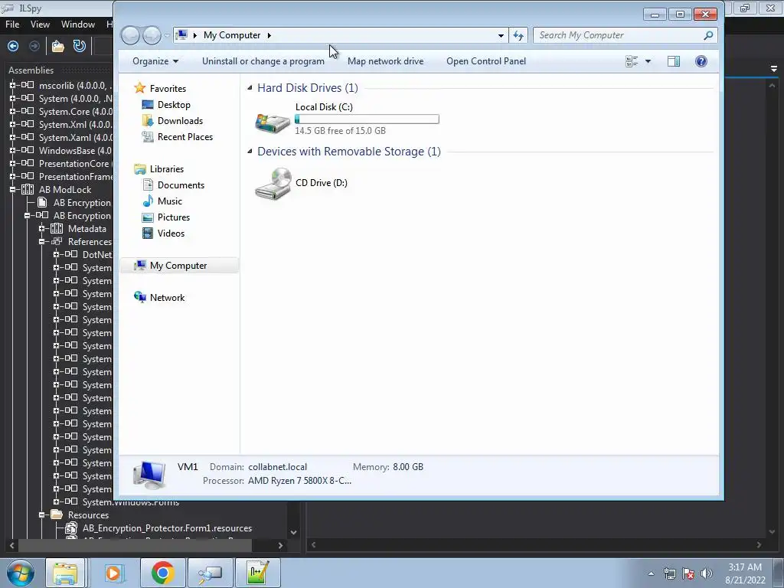Open Notepad++ taskbar icon
784x588 pixels.
[x=258, y=573]
